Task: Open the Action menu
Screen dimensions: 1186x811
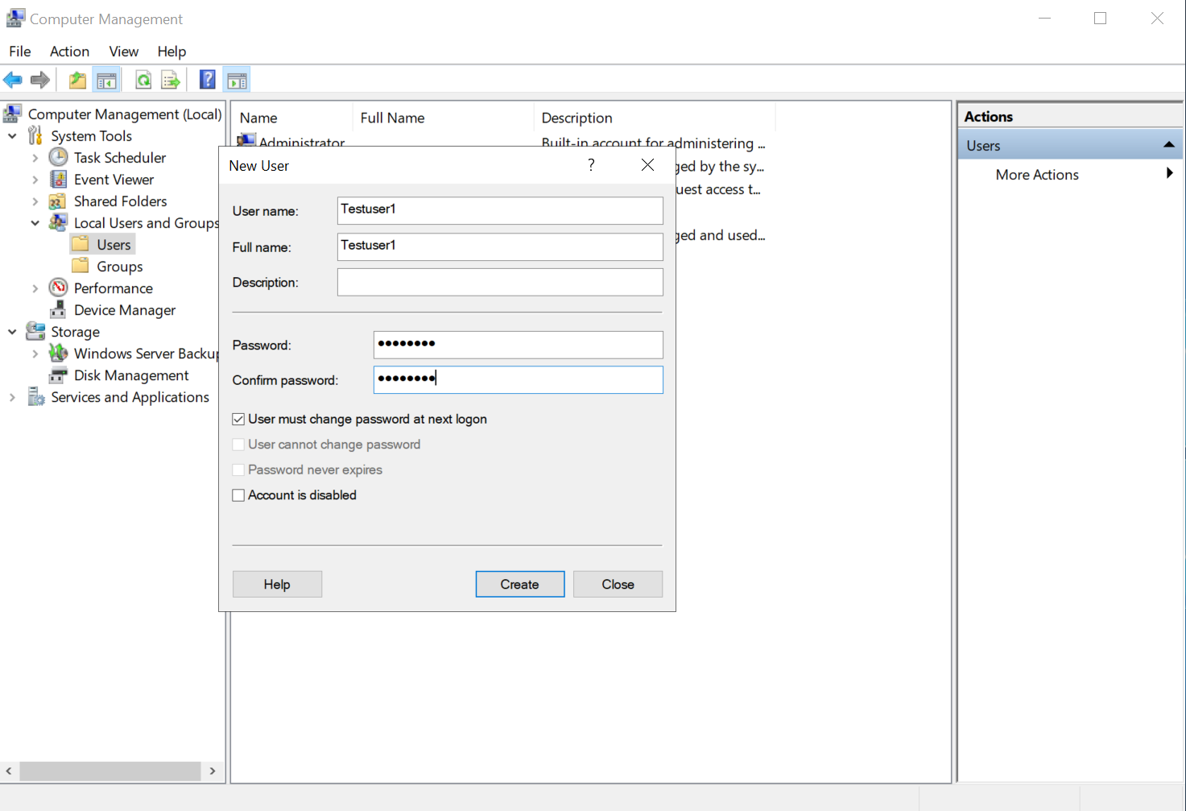Action: (x=69, y=51)
